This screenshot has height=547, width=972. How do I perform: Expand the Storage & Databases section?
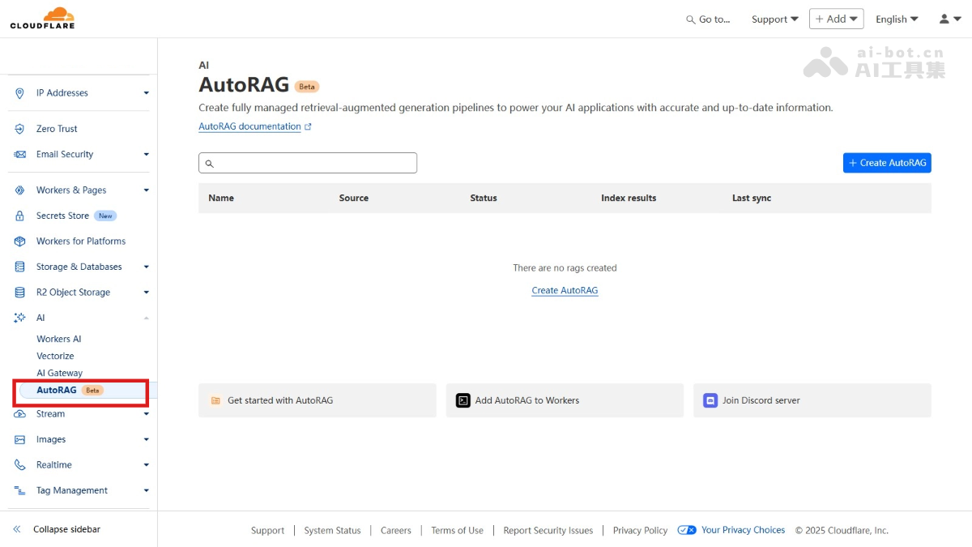[80, 266]
